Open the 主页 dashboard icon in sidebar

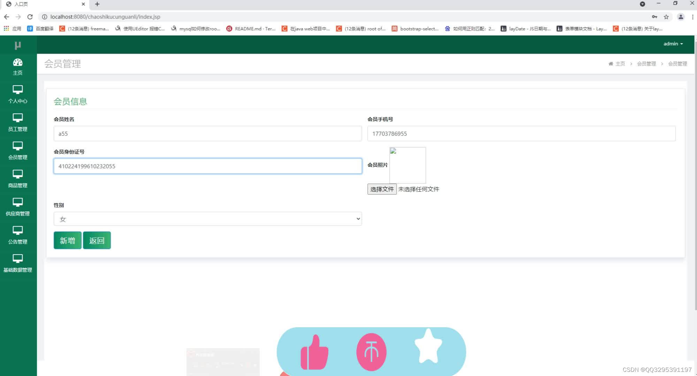coord(18,62)
